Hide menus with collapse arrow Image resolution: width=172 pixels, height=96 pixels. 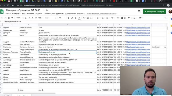166,18
